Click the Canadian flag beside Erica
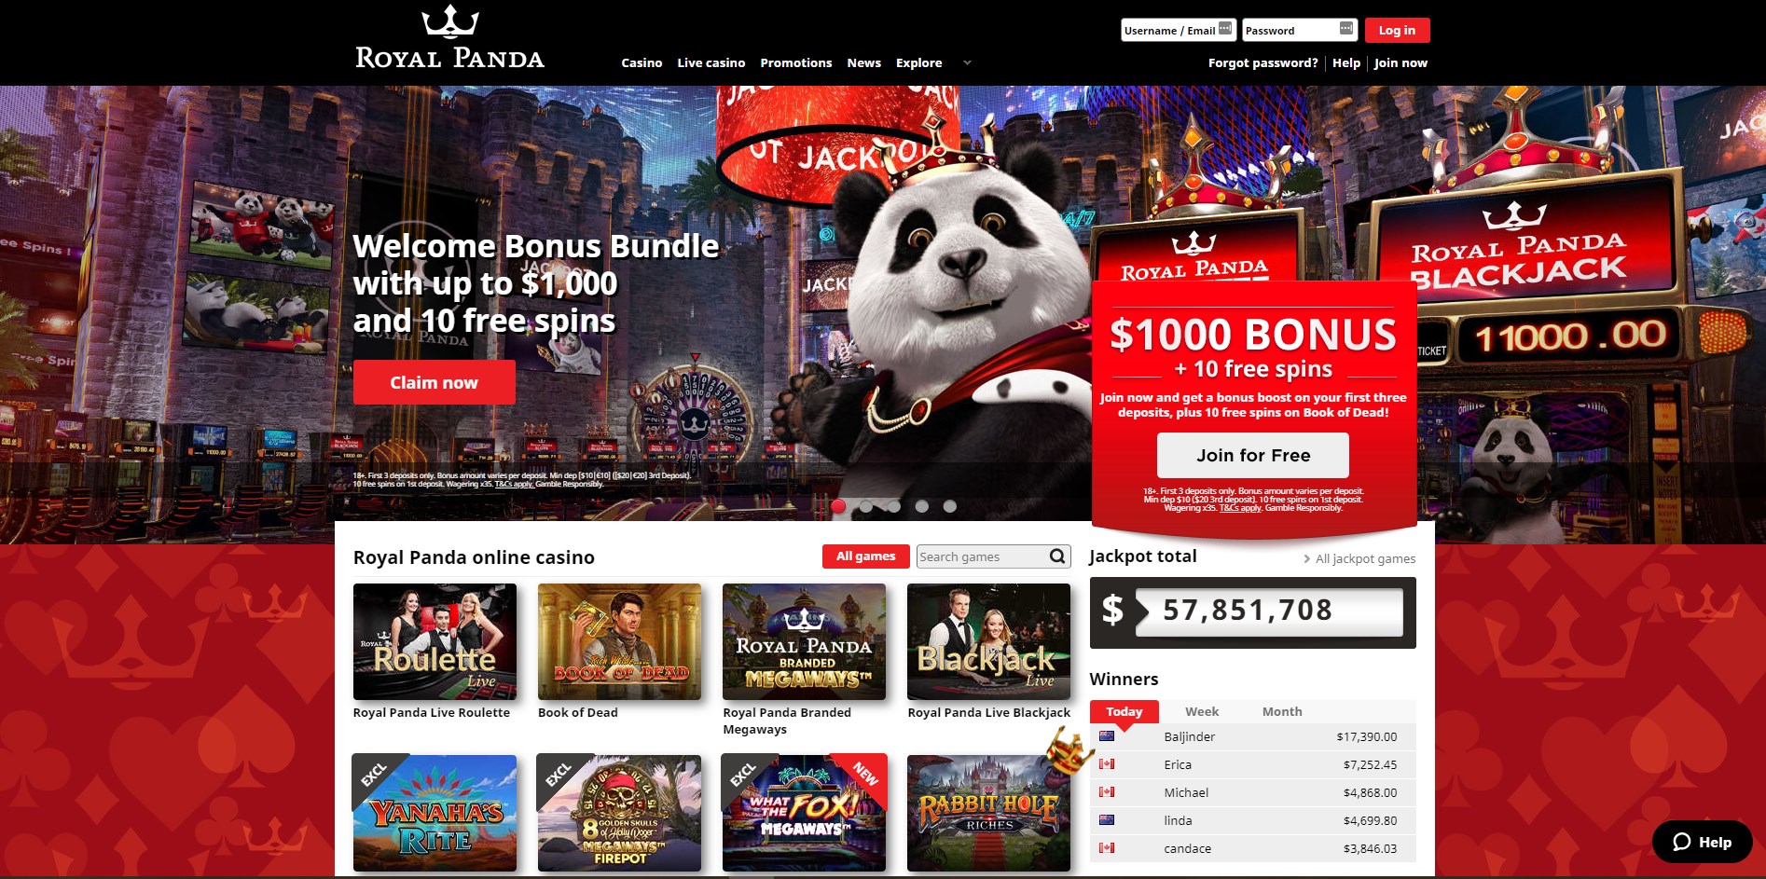This screenshot has height=879, width=1766. point(1107,764)
